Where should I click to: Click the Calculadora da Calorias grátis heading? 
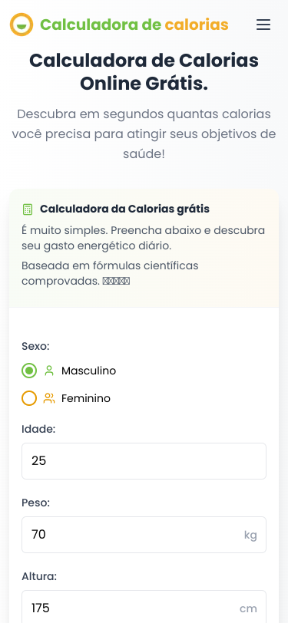coord(124,209)
